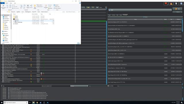Open address bar history dropdown in Explorer
The width and height of the screenshot is (184, 104).
click(x=63, y=12)
